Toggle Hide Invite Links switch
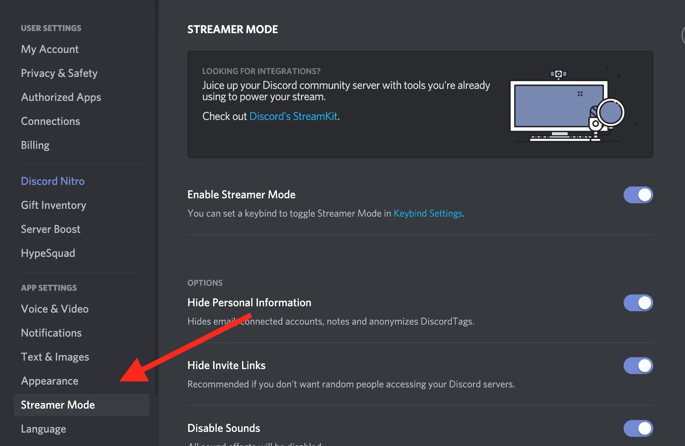 coord(638,366)
